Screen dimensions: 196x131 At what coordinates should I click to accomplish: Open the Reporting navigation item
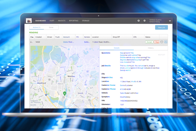click(x=73, y=21)
